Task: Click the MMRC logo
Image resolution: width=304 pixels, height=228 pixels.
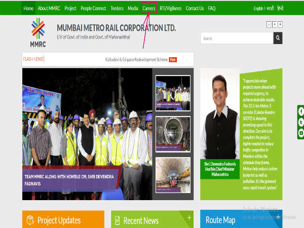Action: point(38,32)
